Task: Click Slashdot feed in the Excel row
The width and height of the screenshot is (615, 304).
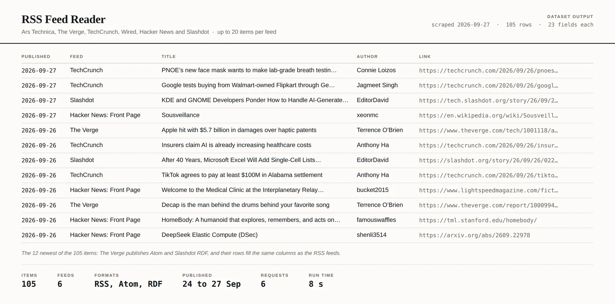Action: [x=82, y=160]
